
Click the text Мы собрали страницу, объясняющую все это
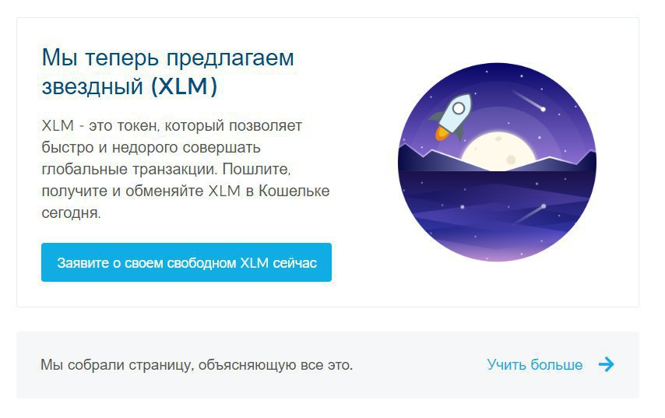[196, 364]
